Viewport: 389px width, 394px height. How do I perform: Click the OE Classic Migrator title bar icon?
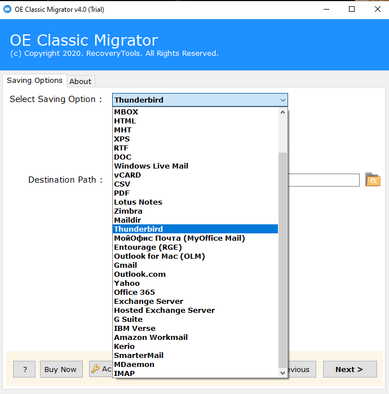pyautogui.click(x=7, y=9)
